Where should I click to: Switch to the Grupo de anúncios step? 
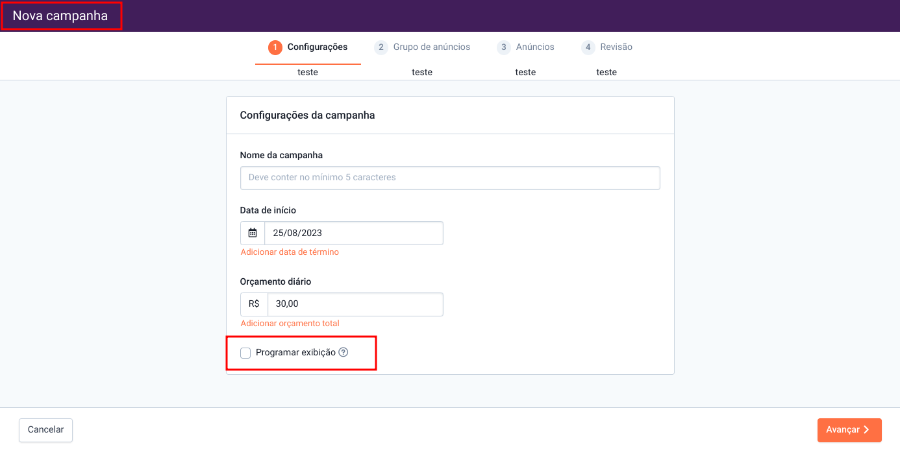pyautogui.click(x=431, y=47)
